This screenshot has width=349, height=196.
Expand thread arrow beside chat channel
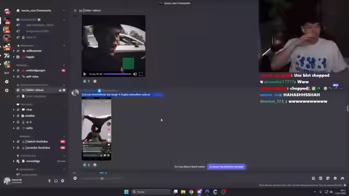[x=14, y=109]
